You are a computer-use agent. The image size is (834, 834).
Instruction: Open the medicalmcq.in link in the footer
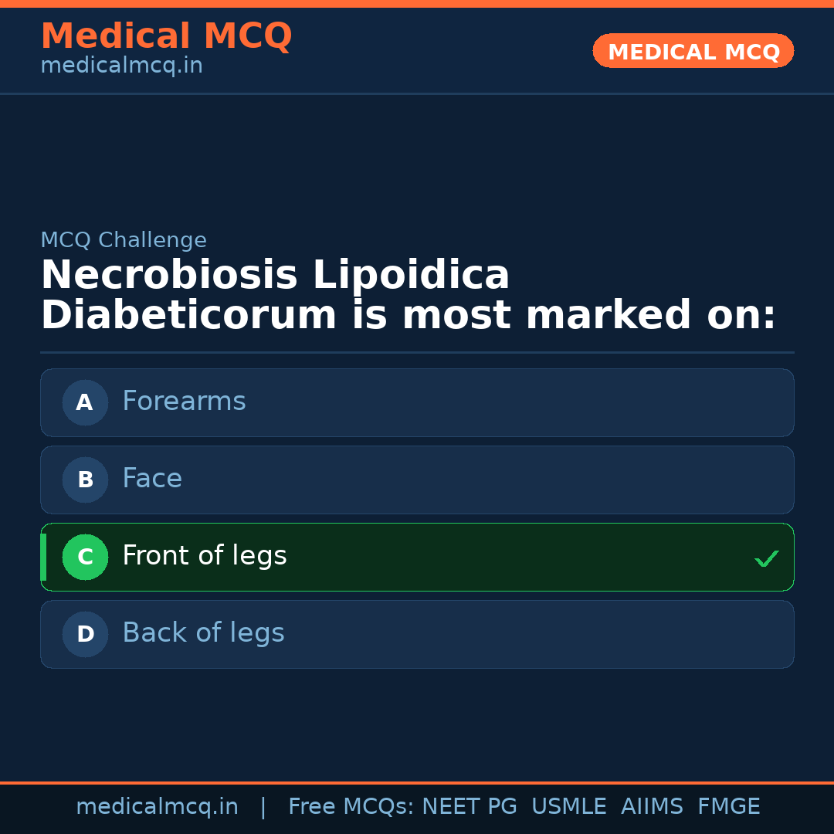click(x=157, y=807)
